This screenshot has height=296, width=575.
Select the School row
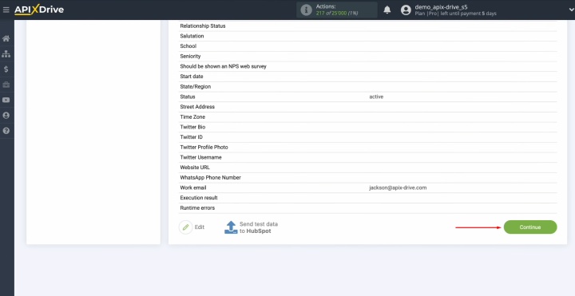(x=368, y=46)
